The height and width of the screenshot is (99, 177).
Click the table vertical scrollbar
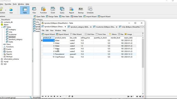143,53
